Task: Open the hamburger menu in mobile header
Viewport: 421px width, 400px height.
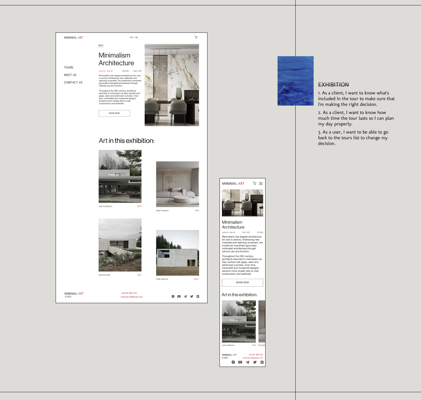Action: (x=261, y=183)
